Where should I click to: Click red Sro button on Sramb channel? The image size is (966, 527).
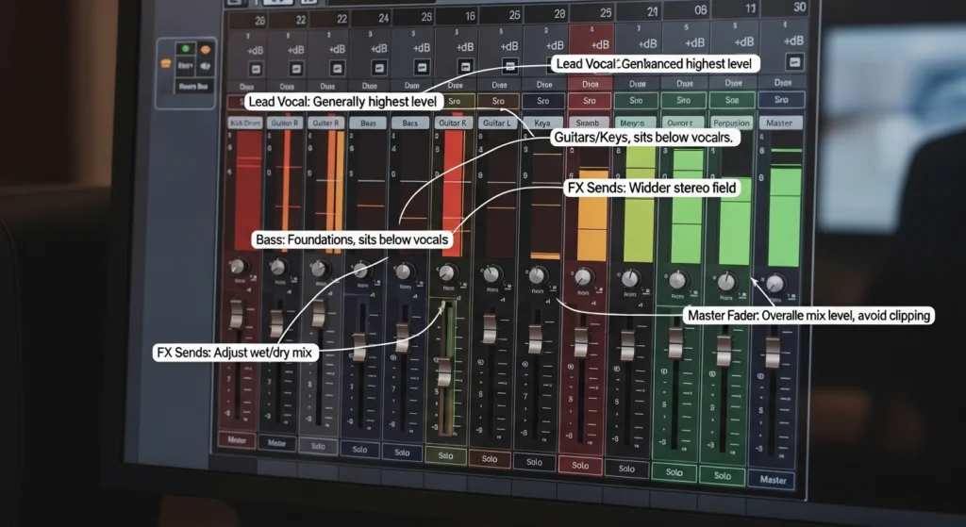(590, 100)
